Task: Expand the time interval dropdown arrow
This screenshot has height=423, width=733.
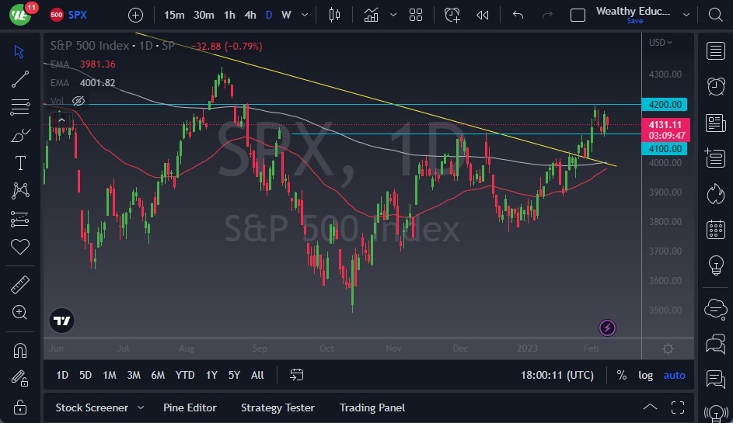Action: (305, 15)
